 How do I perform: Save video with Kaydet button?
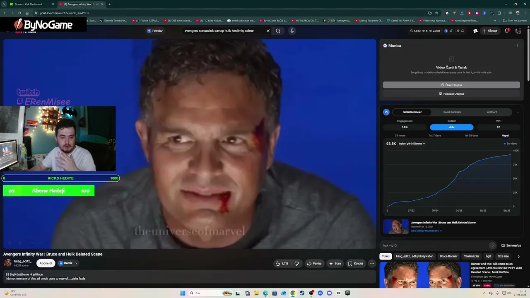356,263
